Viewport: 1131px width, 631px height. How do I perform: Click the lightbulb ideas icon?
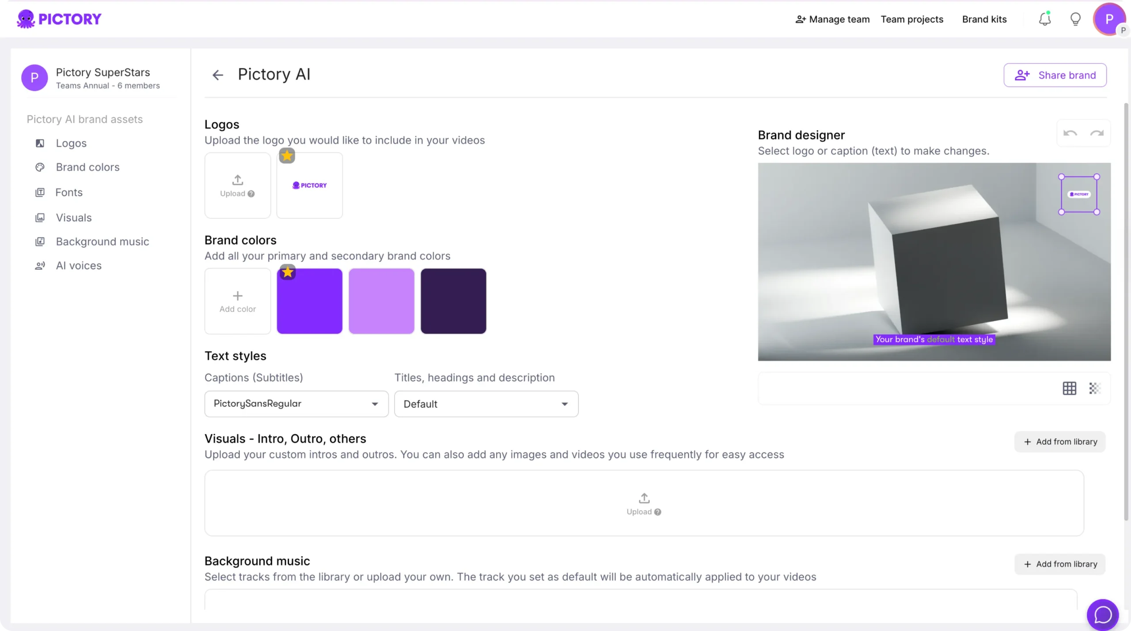pyautogui.click(x=1075, y=19)
